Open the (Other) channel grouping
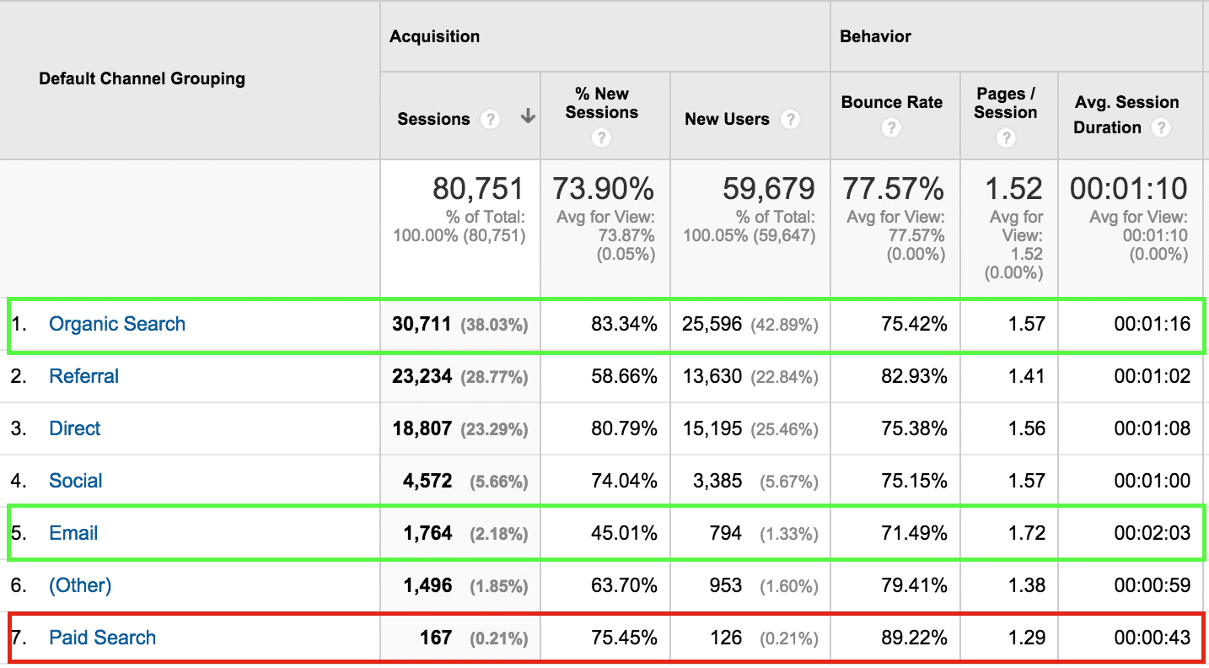This screenshot has width=1209, height=668. click(x=79, y=585)
